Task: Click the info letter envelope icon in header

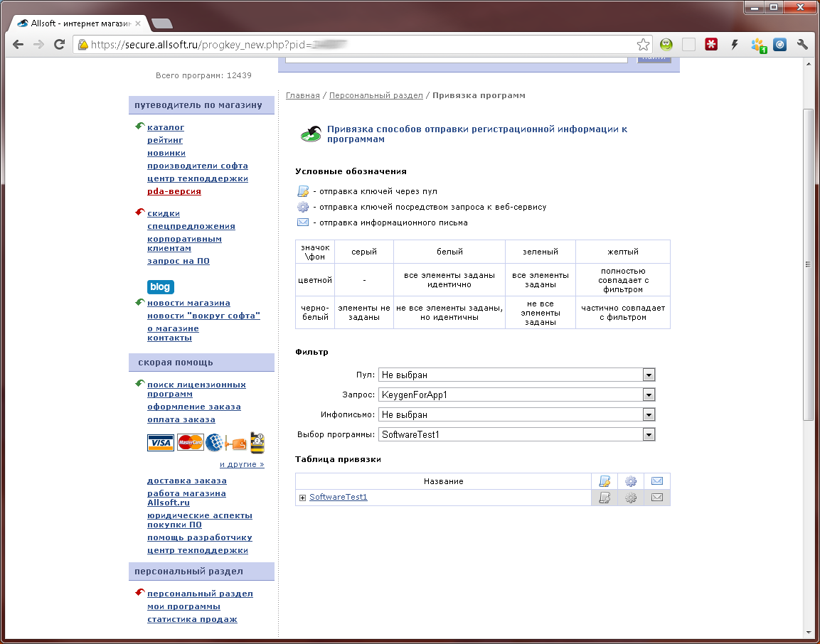Action: coord(657,481)
